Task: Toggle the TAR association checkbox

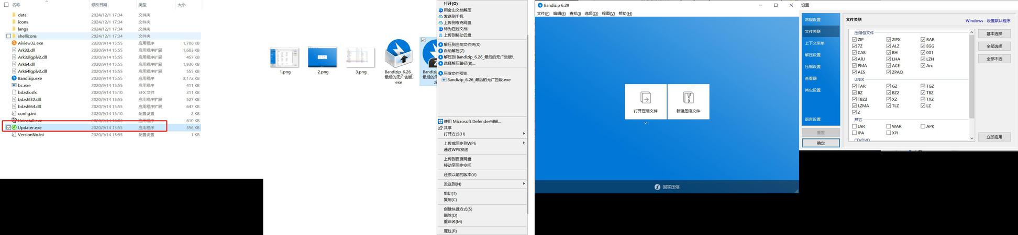Action: 854,86
